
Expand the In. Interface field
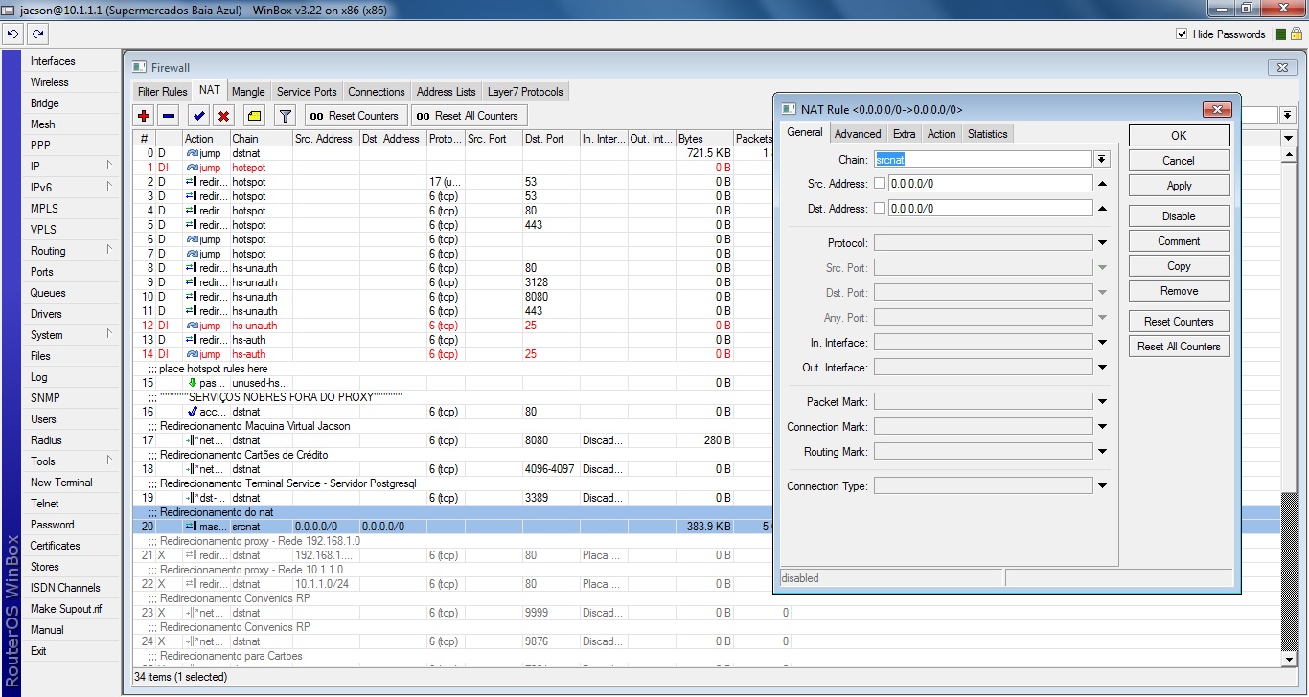click(1102, 343)
